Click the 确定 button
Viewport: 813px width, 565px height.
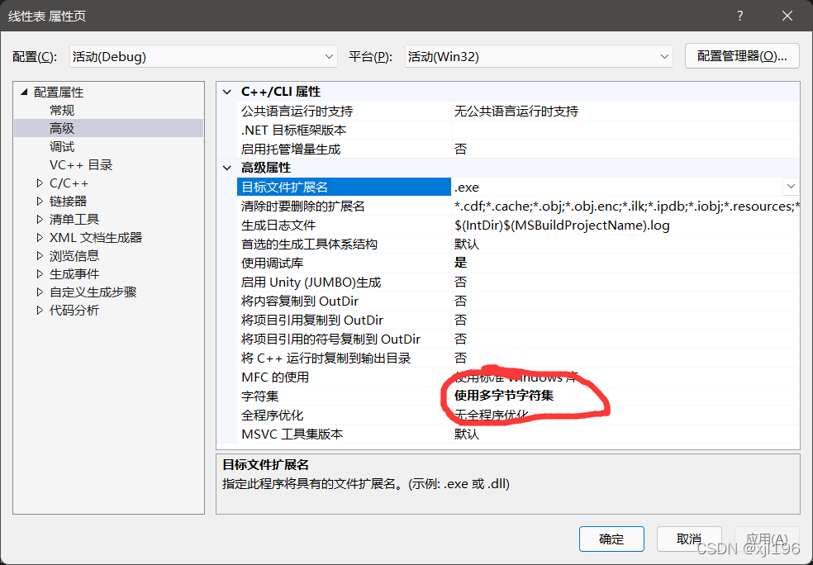point(611,539)
